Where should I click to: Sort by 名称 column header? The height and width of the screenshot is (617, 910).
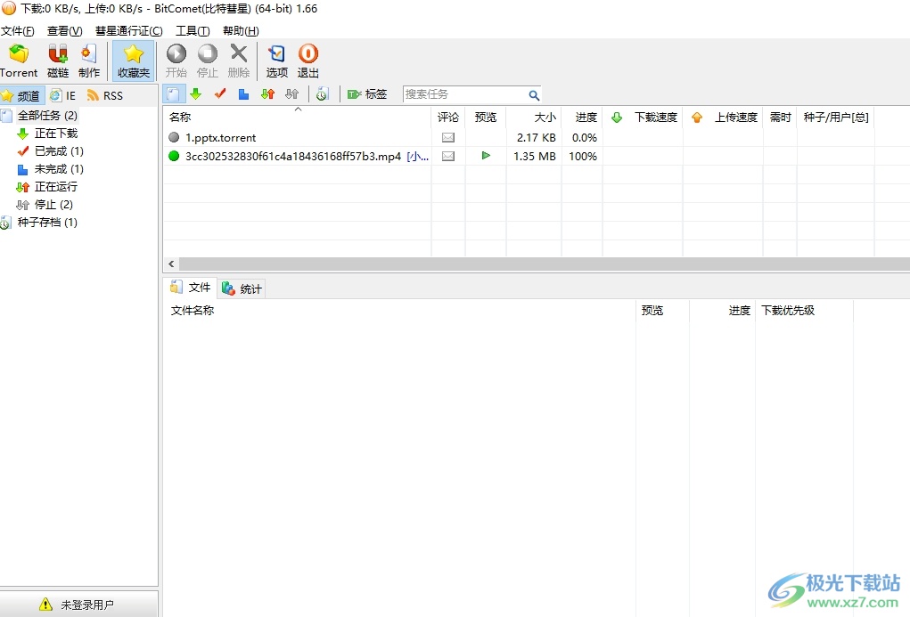[297, 118]
